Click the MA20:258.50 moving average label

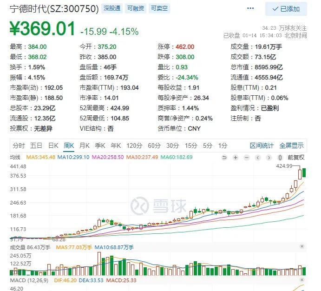pyautogui.click(x=108, y=157)
